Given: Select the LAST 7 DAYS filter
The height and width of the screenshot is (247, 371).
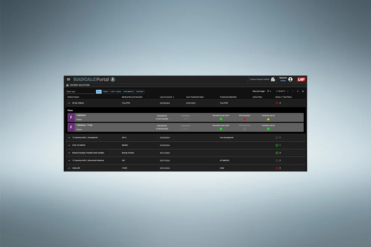Looking at the screenshot, I should coord(116,92).
